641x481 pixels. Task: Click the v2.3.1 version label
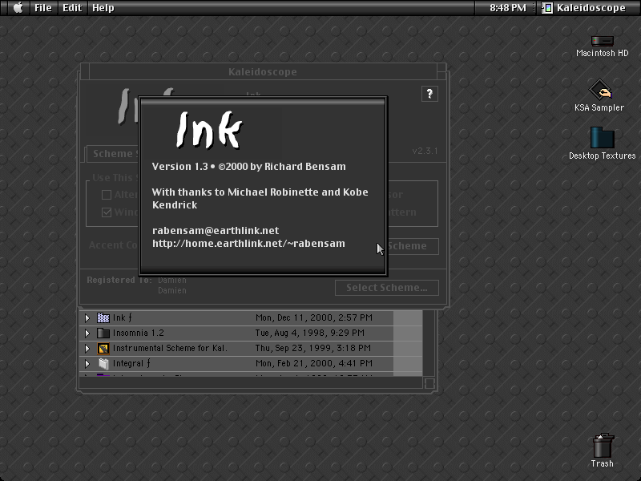[425, 151]
